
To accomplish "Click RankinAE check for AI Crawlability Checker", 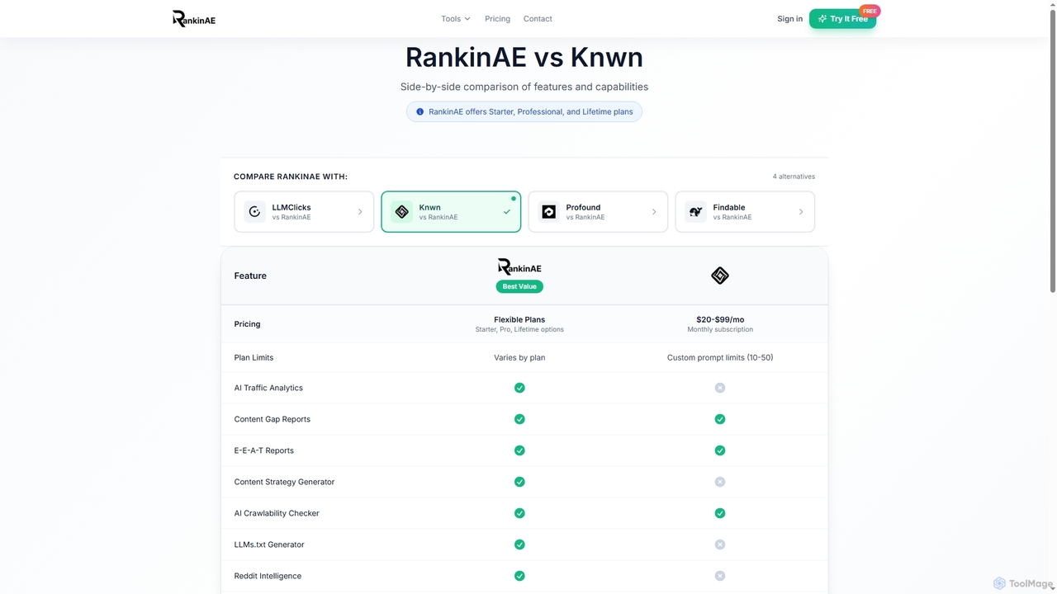I will (519, 513).
